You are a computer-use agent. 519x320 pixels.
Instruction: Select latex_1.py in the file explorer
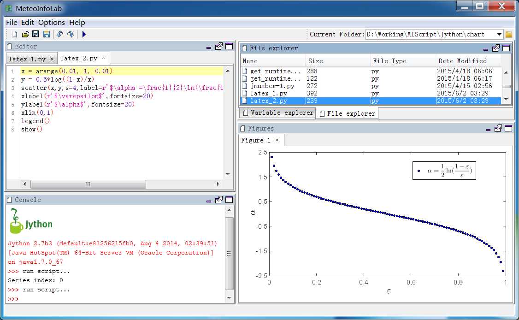click(268, 93)
